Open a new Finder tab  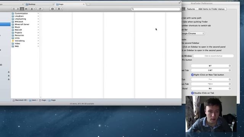click(x=88, y=4)
